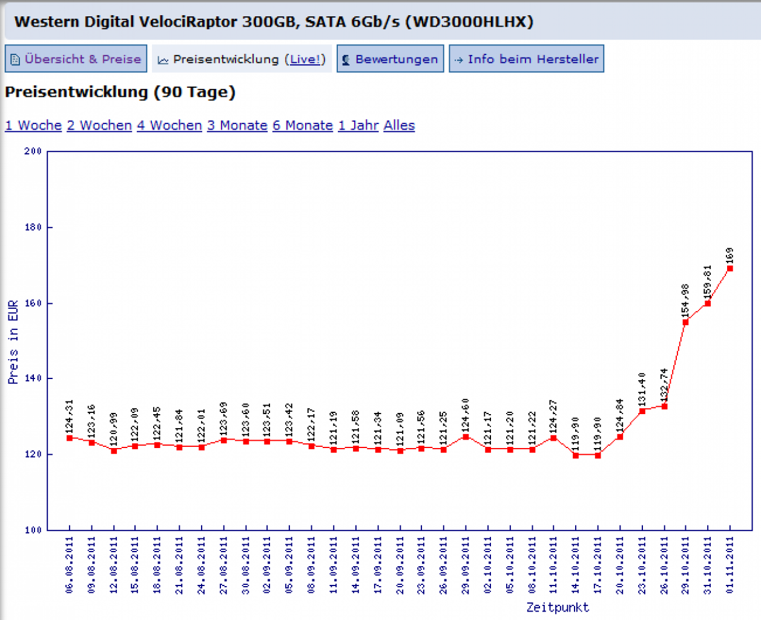Click the person icon in Bewertungen tab
761x620 pixels.
tap(346, 60)
